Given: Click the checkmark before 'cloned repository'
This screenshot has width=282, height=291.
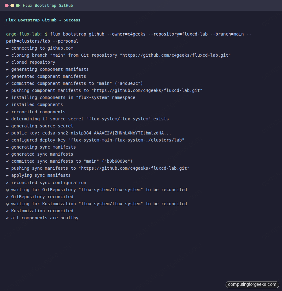Looking at the screenshot, I should click(x=7, y=62).
